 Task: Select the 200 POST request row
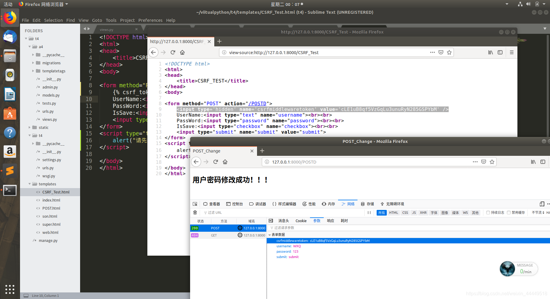tap(228, 228)
